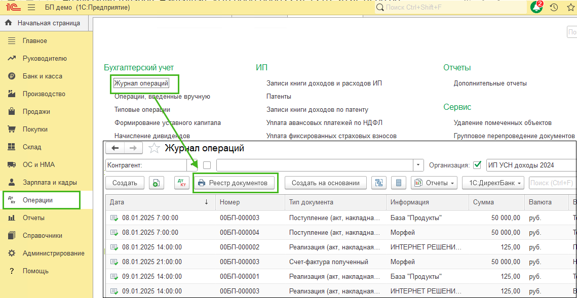The image size is (577, 298).
Task: Sort by the Информация column header
Action: pos(428,202)
